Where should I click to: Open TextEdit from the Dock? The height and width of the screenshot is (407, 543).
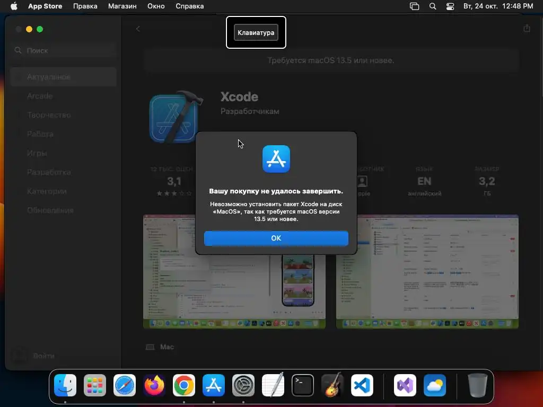(273, 385)
